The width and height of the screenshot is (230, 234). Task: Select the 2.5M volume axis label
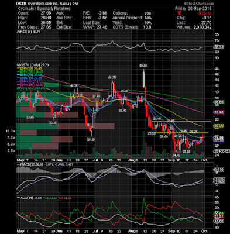[11, 151]
